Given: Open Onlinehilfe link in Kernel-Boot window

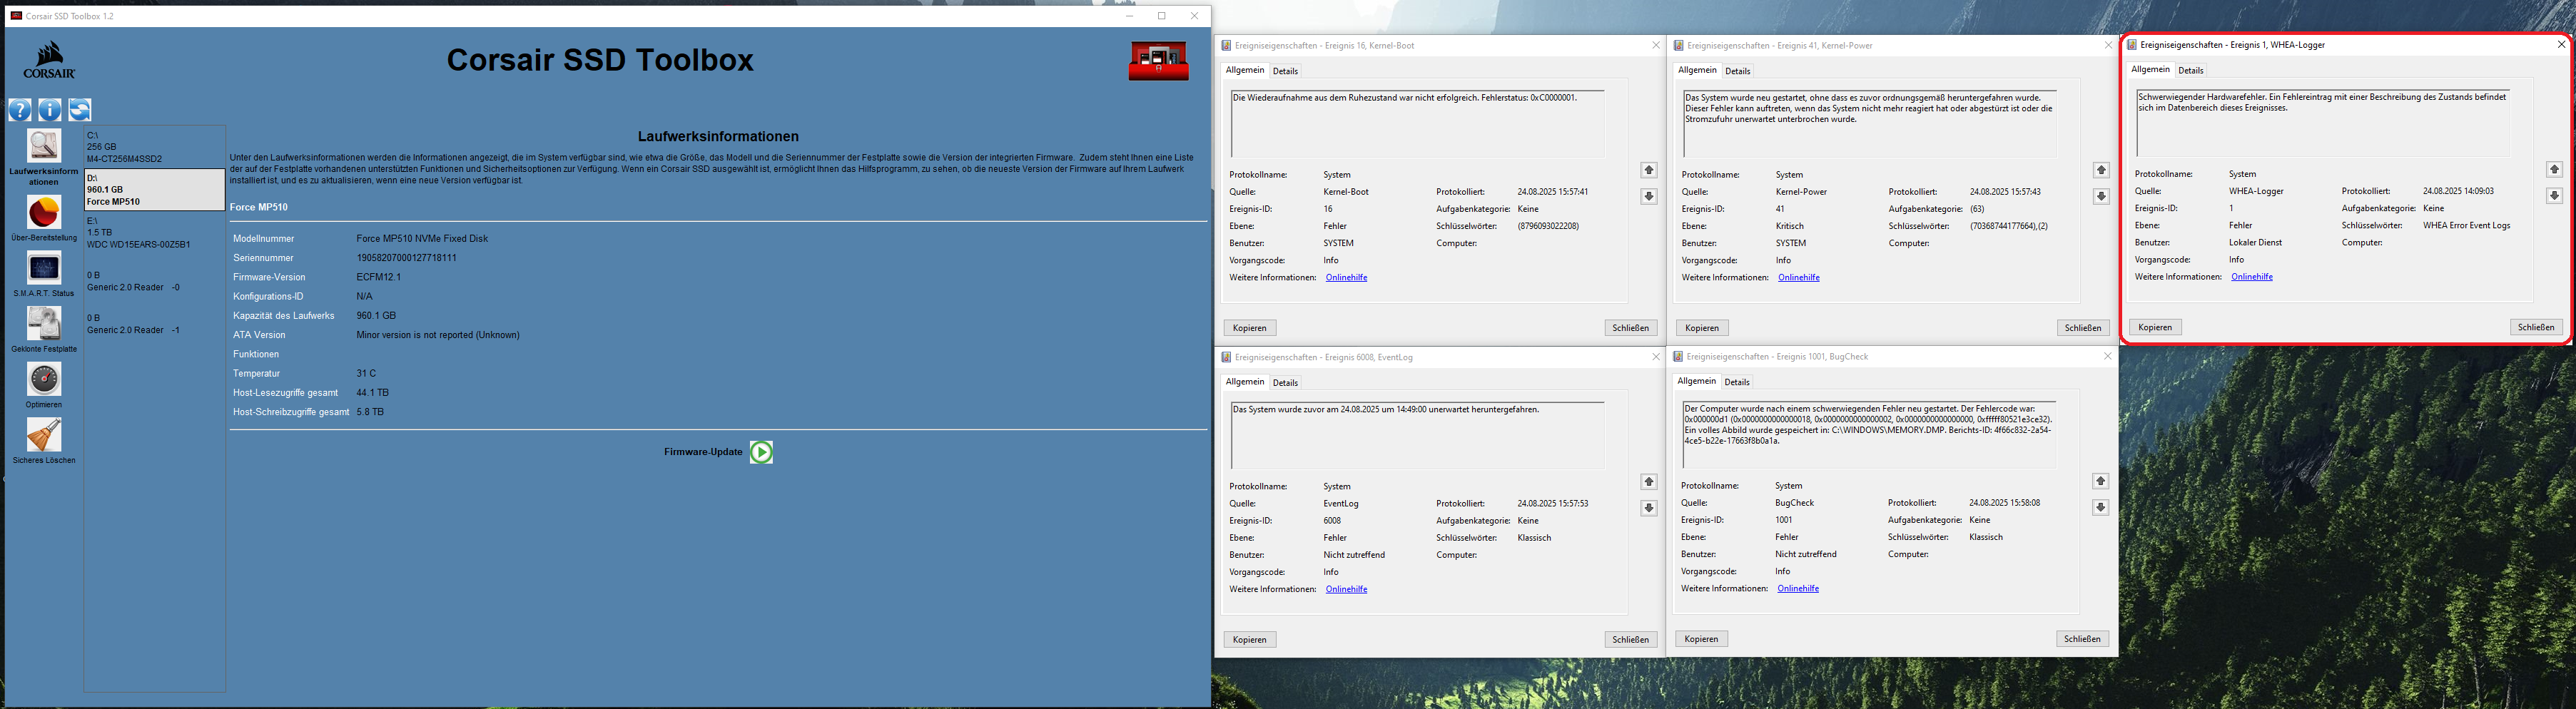Looking at the screenshot, I should pos(1346,277).
